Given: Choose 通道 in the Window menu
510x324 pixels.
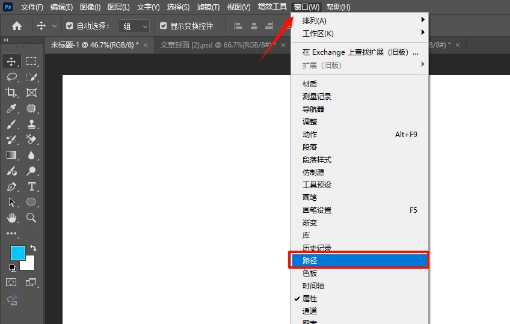Looking at the screenshot, I should (x=360, y=311).
